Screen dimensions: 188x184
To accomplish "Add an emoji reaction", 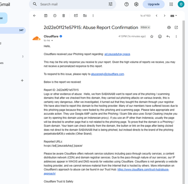I will tap(160, 36).
